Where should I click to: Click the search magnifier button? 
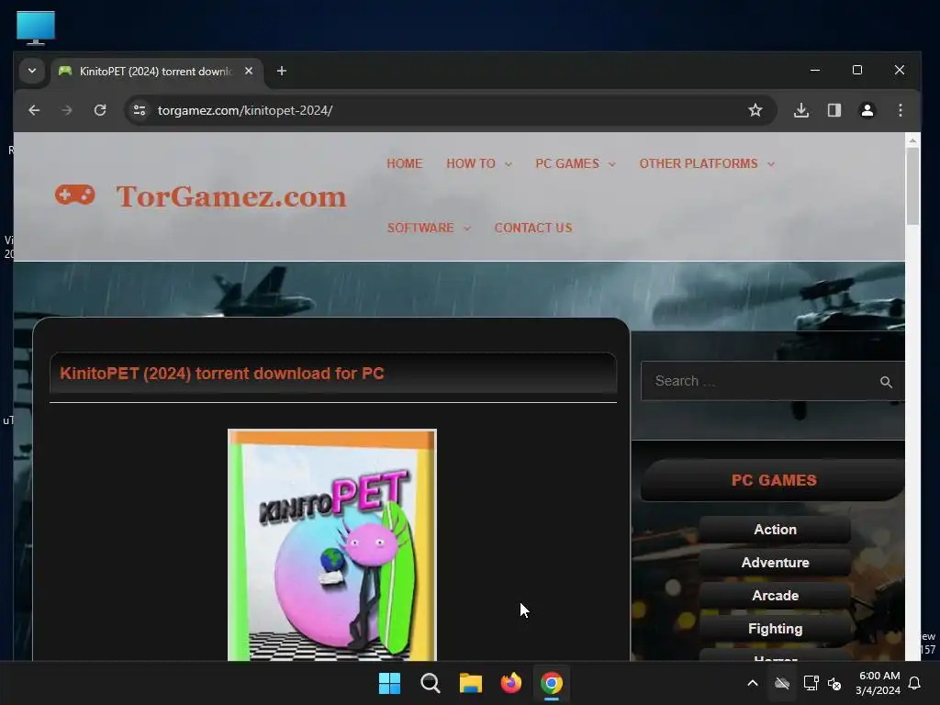coord(886,382)
